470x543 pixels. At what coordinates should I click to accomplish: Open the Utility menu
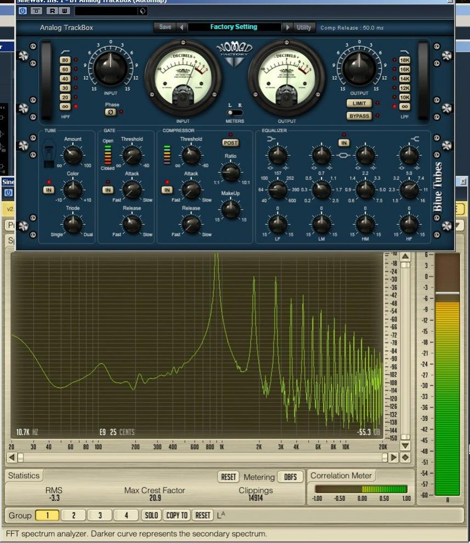click(x=303, y=27)
